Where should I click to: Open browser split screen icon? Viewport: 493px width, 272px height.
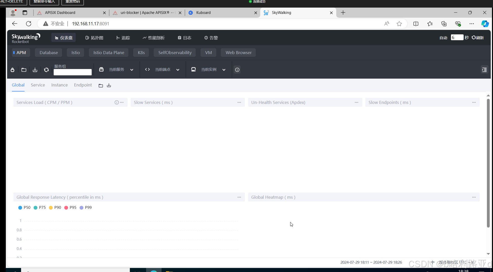click(x=416, y=24)
